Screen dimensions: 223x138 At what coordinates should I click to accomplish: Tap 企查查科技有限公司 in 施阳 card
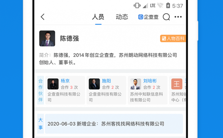point(105,97)
